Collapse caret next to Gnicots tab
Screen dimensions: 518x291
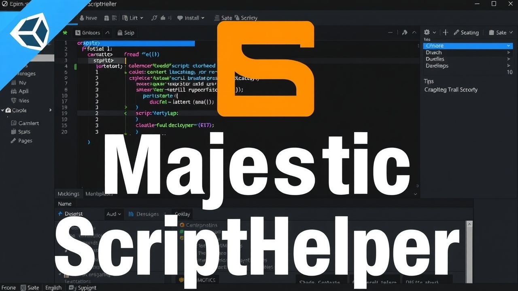[107, 33]
